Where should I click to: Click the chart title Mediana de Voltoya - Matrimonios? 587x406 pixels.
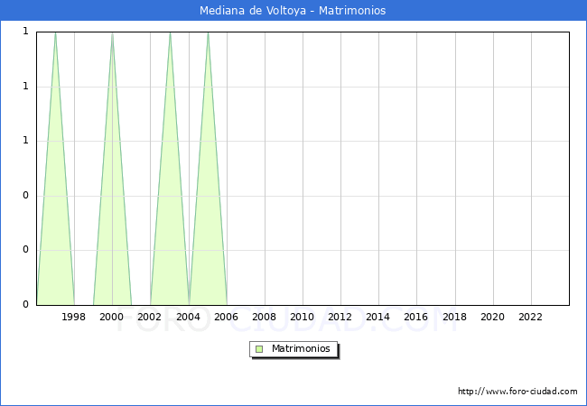tap(293, 11)
